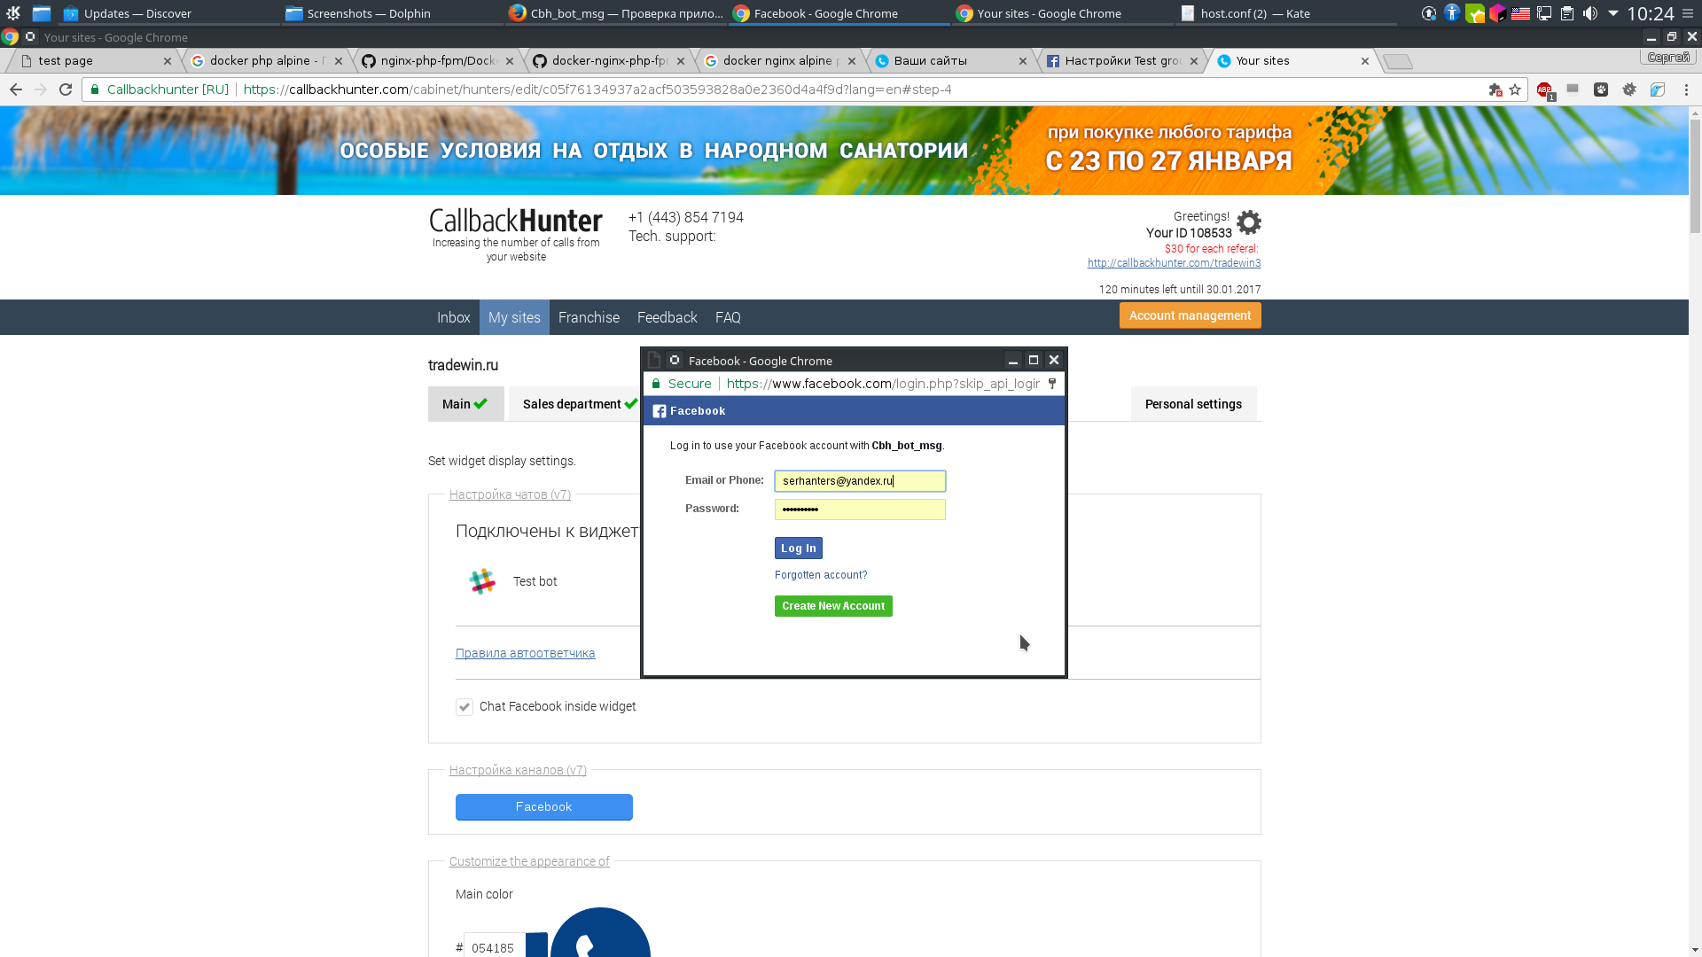The height and width of the screenshot is (957, 1702).
Task: Open the accessibility tray icon
Action: (x=1452, y=13)
